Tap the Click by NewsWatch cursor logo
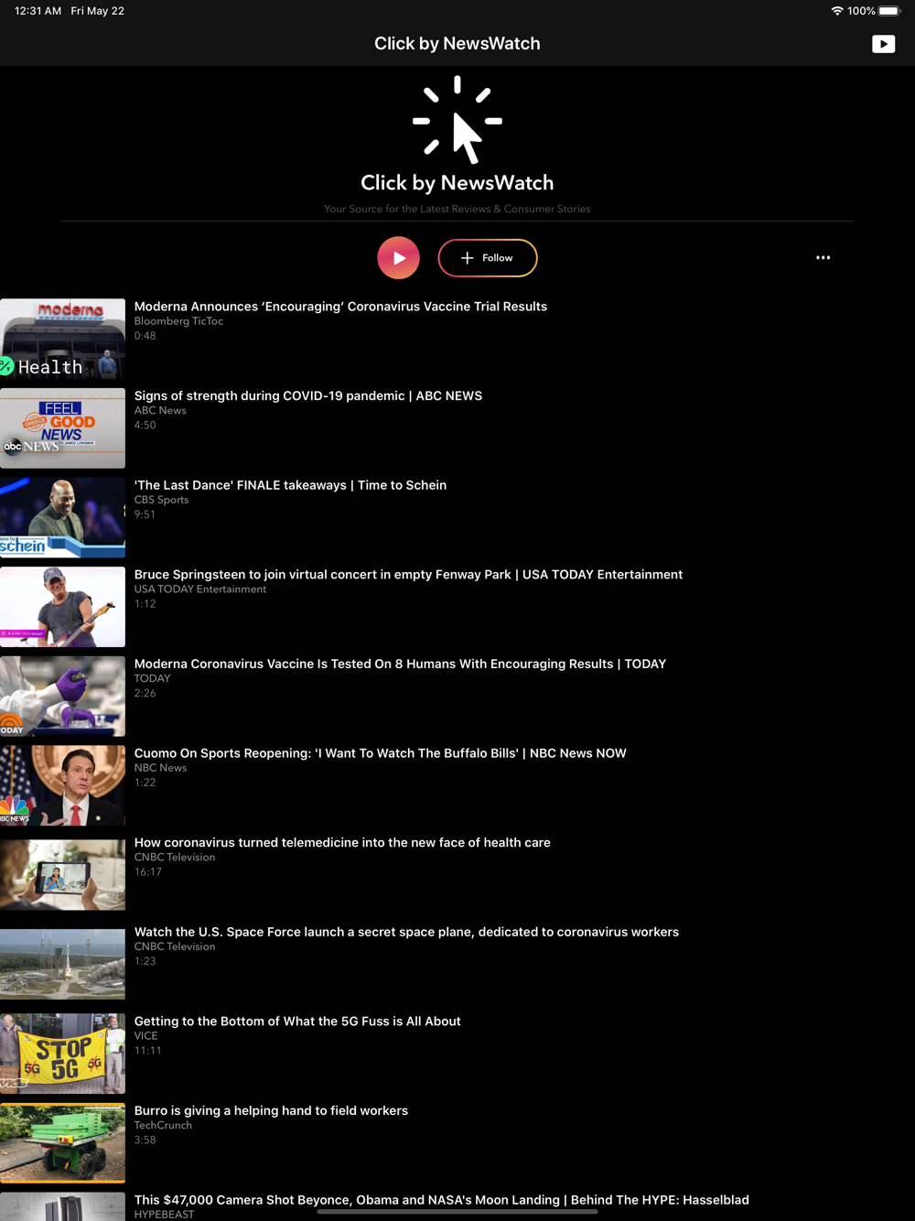The image size is (915, 1221). pos(457,120)
